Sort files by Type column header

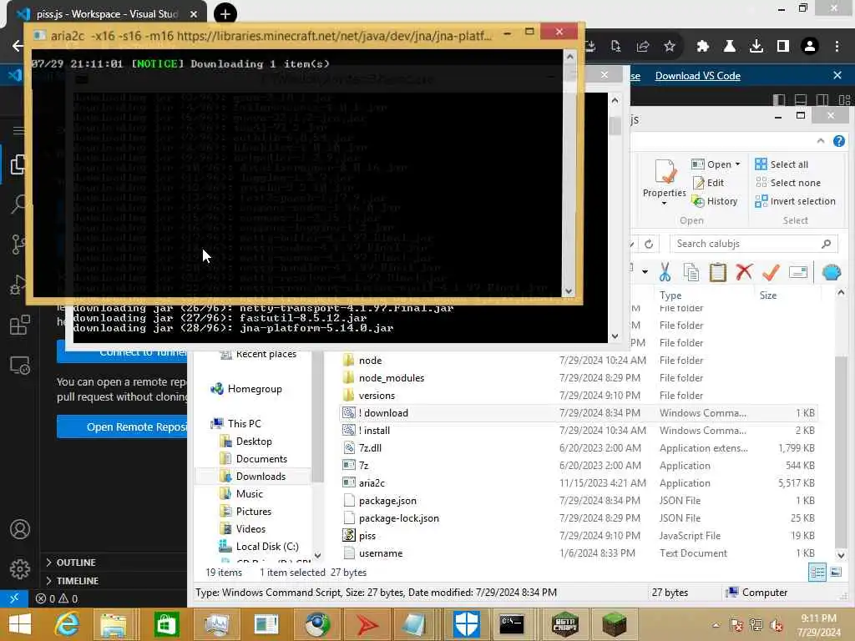[x=670, y=295]
